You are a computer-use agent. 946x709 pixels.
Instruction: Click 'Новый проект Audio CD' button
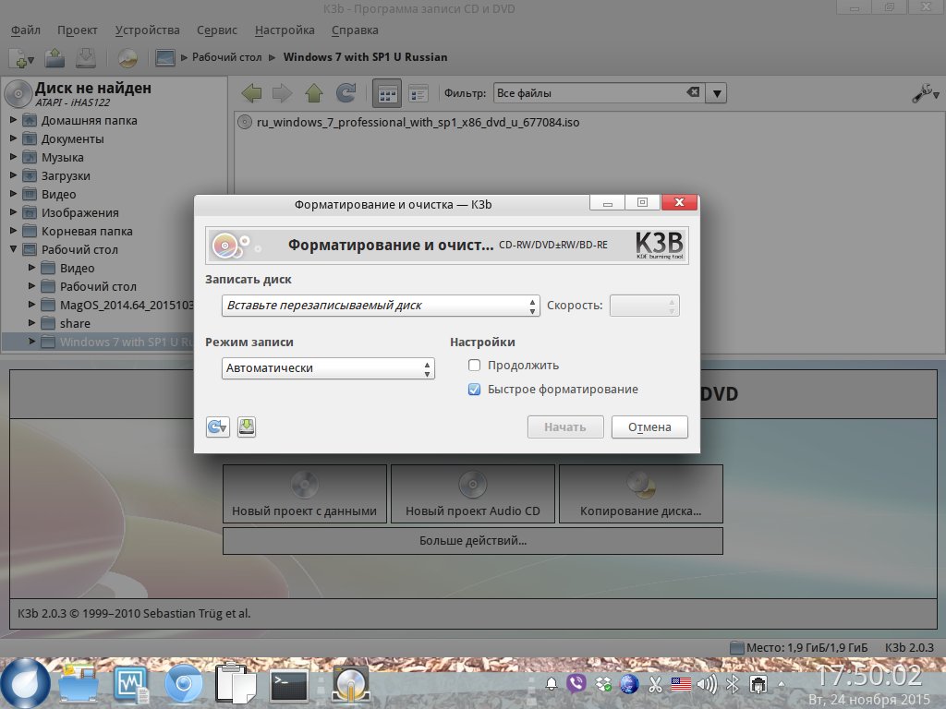(x=473, y=493)
